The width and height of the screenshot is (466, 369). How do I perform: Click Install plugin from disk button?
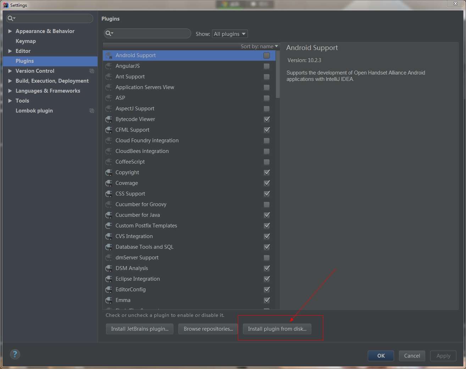[x=277, y=329]
